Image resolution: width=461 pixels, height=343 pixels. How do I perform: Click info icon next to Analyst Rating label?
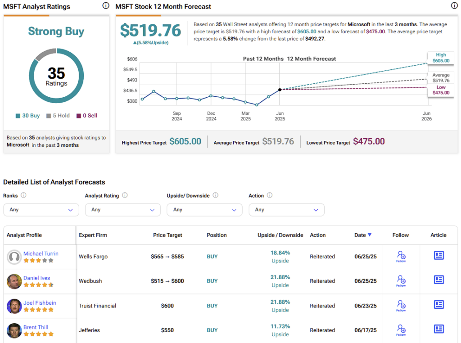tap(125, 195)
